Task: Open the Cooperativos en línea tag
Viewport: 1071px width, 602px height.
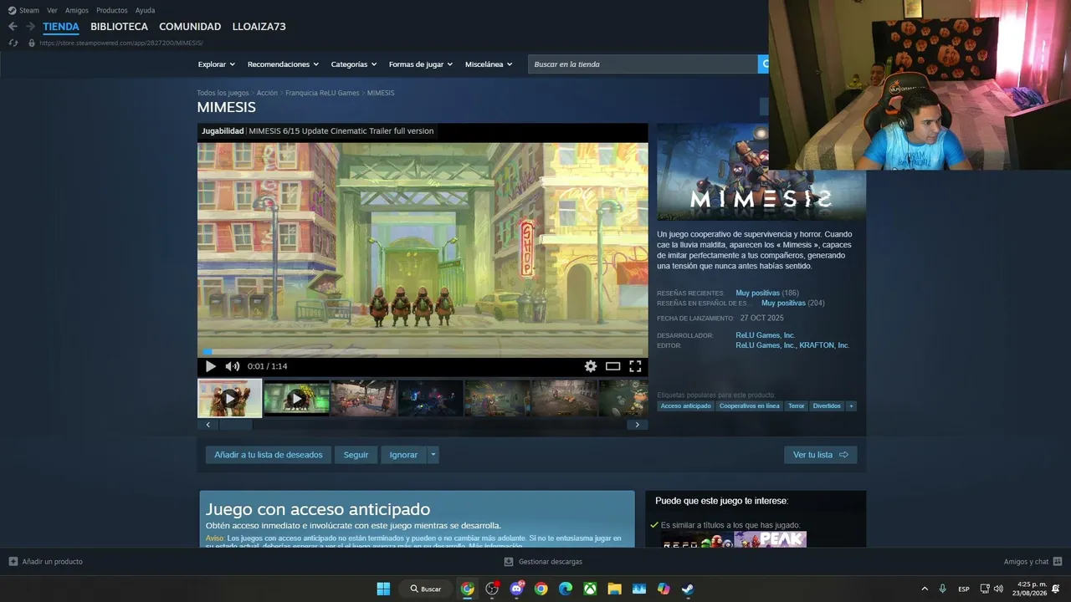Action: click(750, 406)
